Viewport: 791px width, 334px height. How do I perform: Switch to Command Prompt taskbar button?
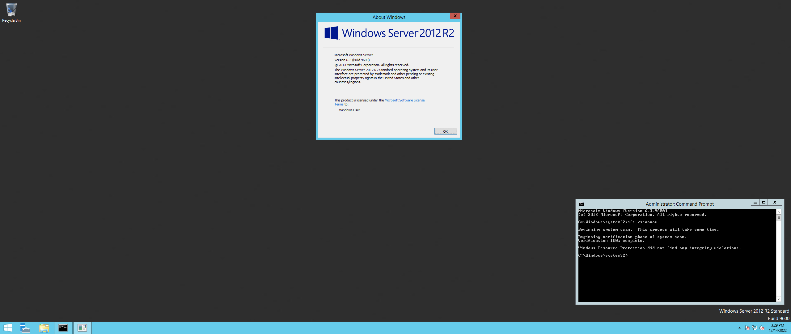[x=63, y=328]
